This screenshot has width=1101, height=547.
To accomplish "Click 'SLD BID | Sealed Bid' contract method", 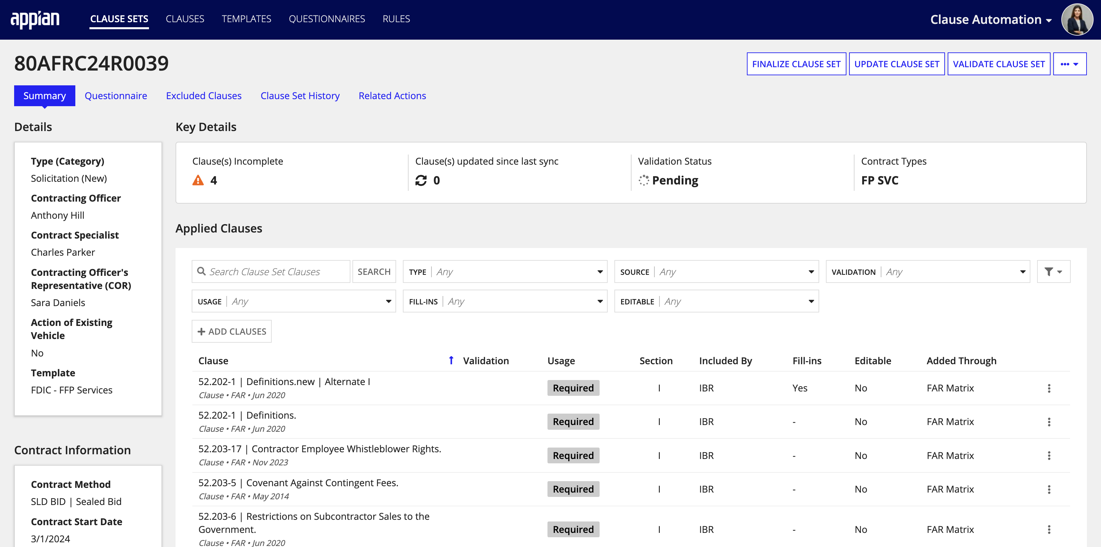I will pyautogui.click(x=76, y=502).
